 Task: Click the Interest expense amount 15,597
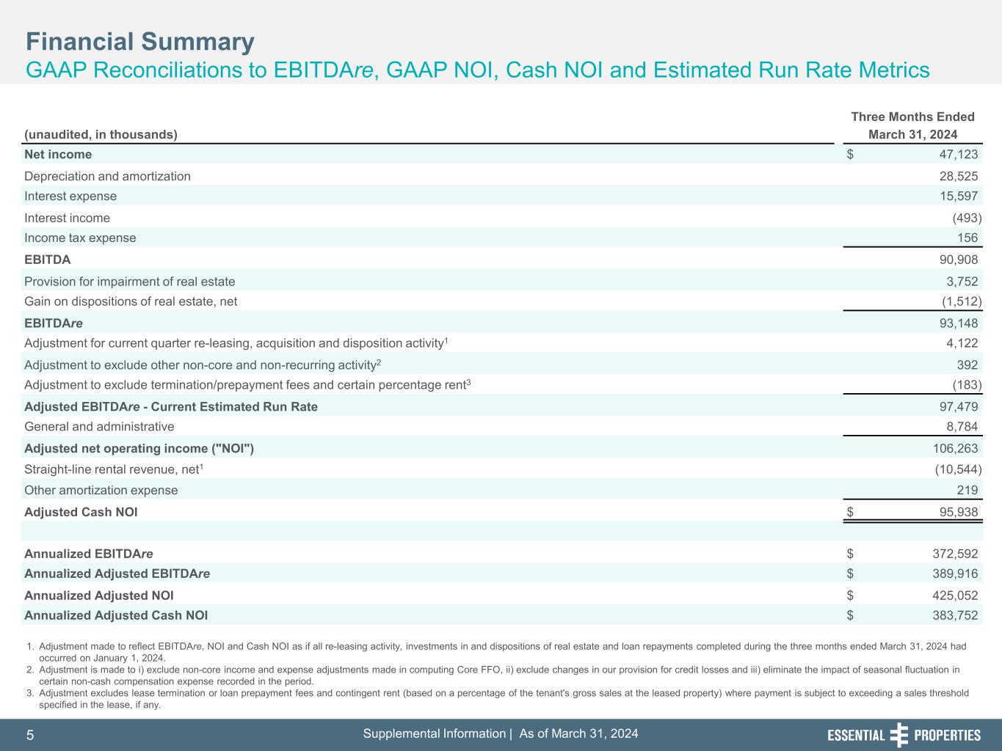pyautogui.click(x=959, y=196)
